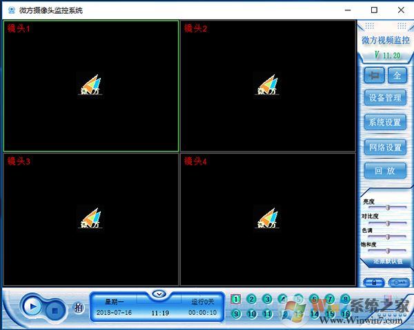
Task: Toggle fullscreen with the 全 button
Action: tap(397, 75)
